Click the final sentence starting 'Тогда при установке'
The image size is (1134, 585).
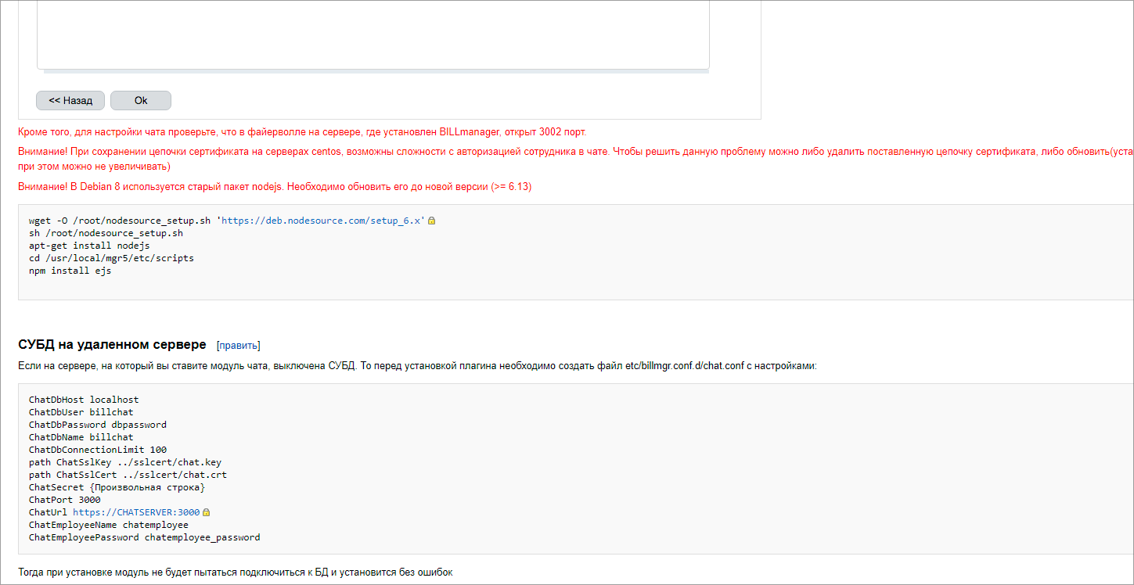tap(236, 572)
